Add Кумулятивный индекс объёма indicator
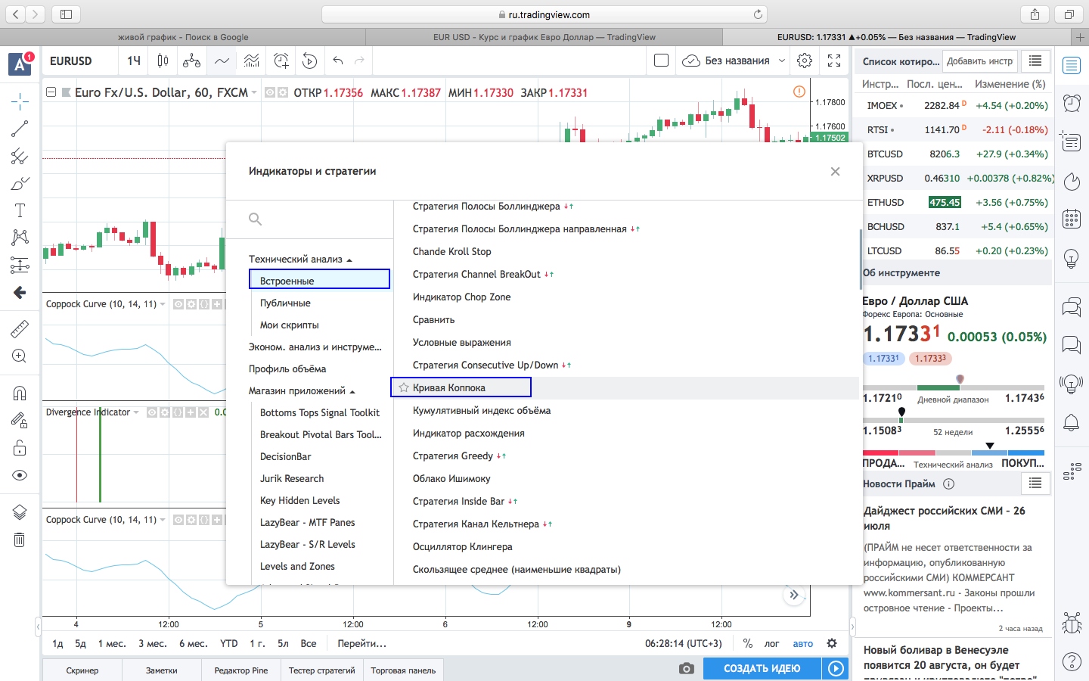Viewport: 1089px width, 681px height. 482,410
